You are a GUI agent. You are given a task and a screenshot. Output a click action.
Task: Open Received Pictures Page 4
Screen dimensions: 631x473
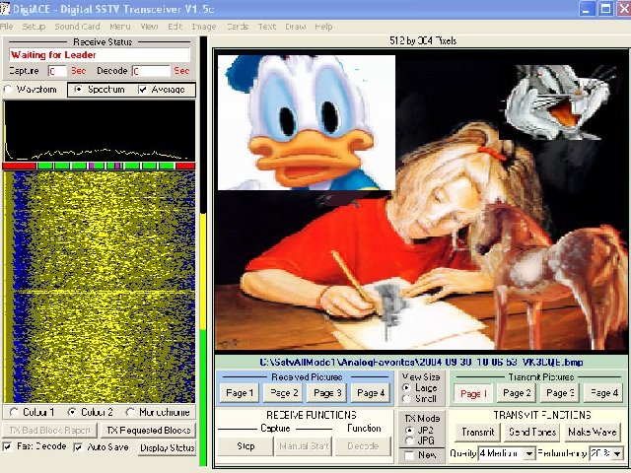371,393
